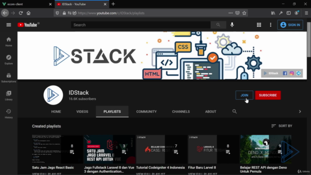Toggle the browser sidebar icon
The image size is (311, 175).
click(289, 13)
